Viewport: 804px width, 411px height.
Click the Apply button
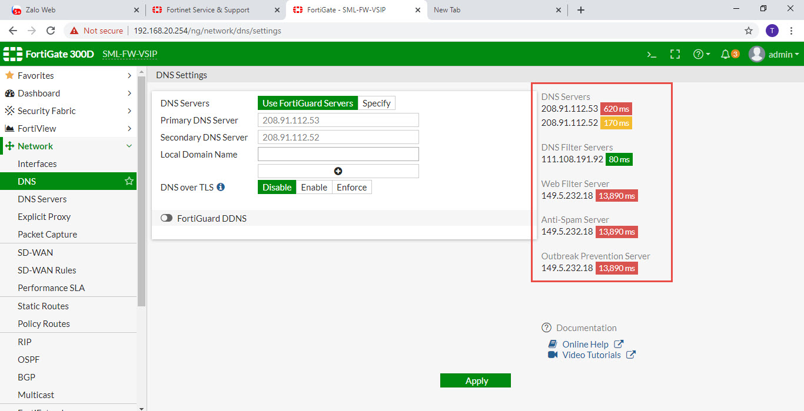tap(476, 380)
